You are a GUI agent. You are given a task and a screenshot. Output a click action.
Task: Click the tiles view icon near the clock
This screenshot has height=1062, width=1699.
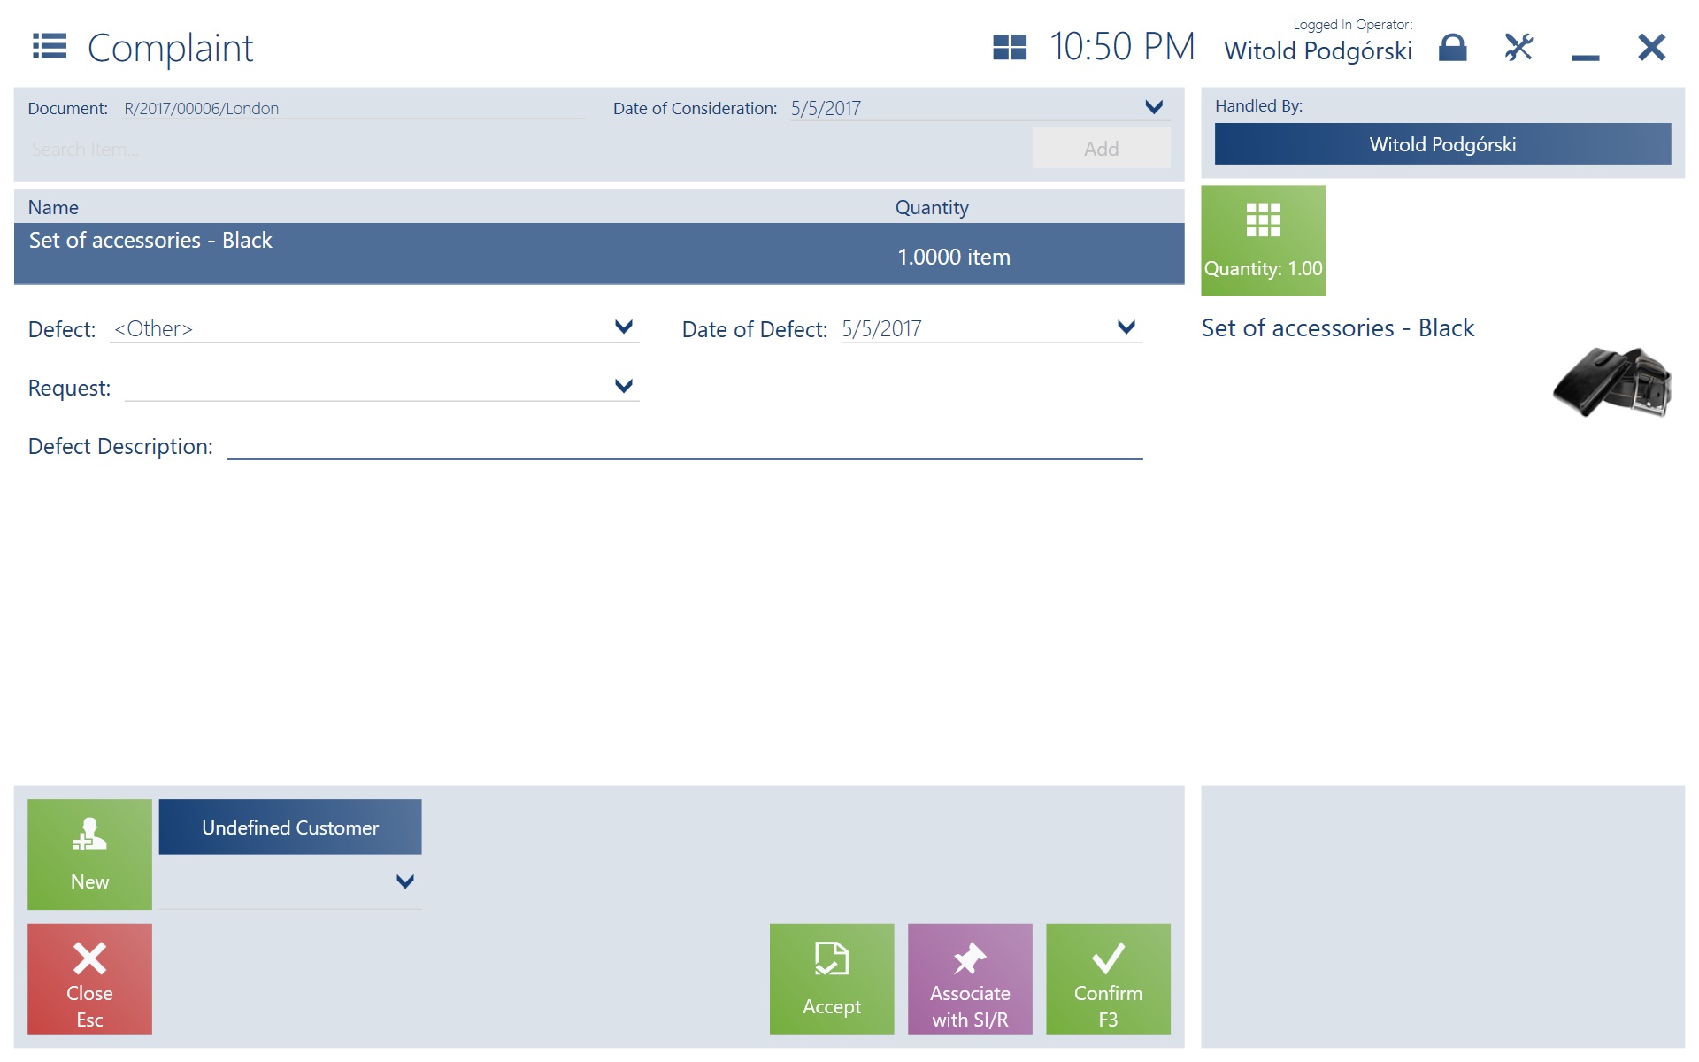click(x=1009, y=47)
